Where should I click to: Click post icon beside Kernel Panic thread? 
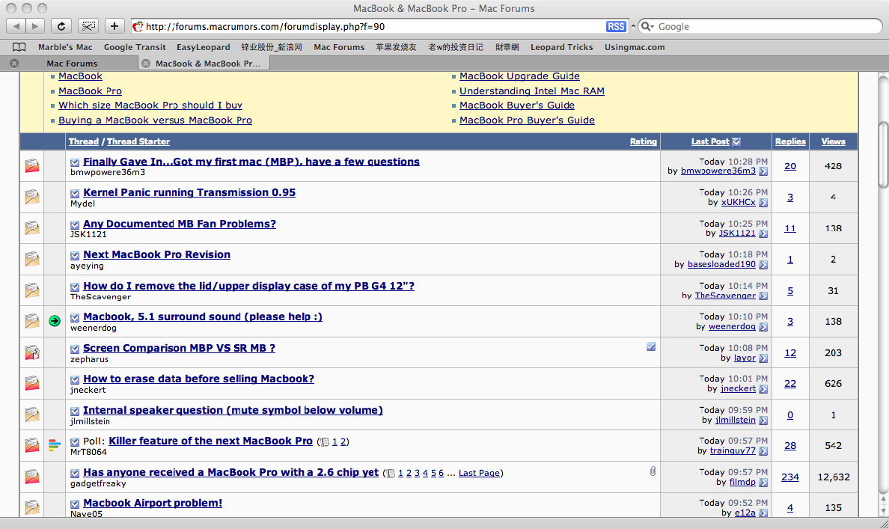pos(75,193)
